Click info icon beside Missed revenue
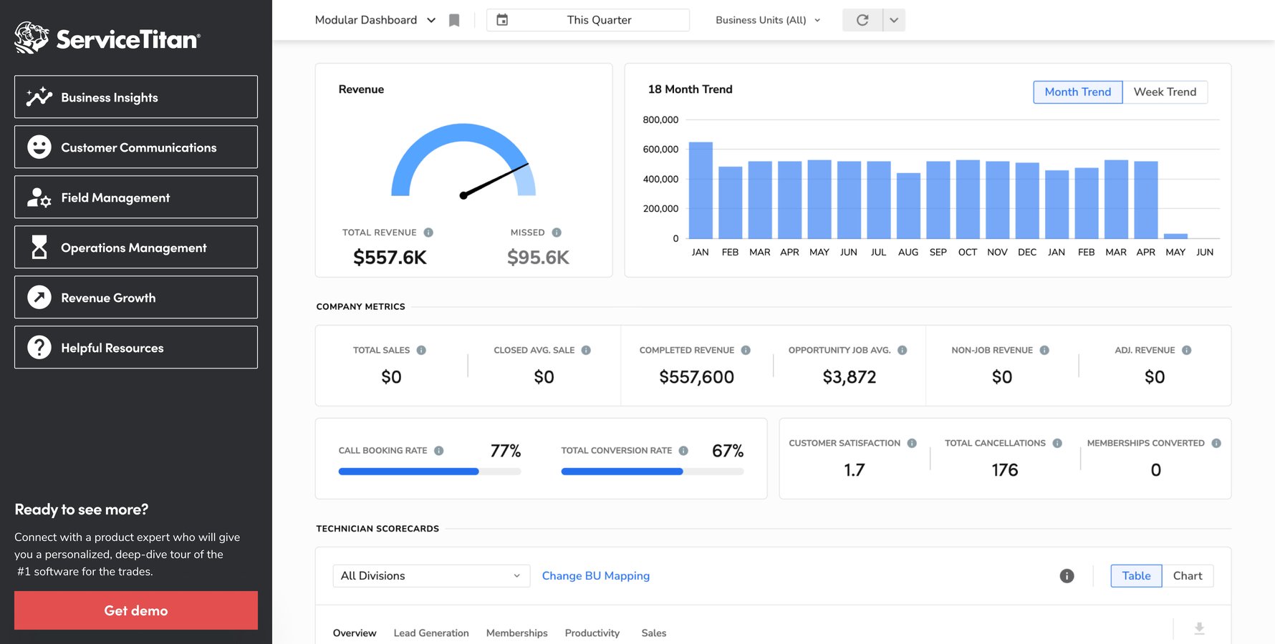Image resolution: width=1275 pixels, height=644 pixels. tap(557, 233)
